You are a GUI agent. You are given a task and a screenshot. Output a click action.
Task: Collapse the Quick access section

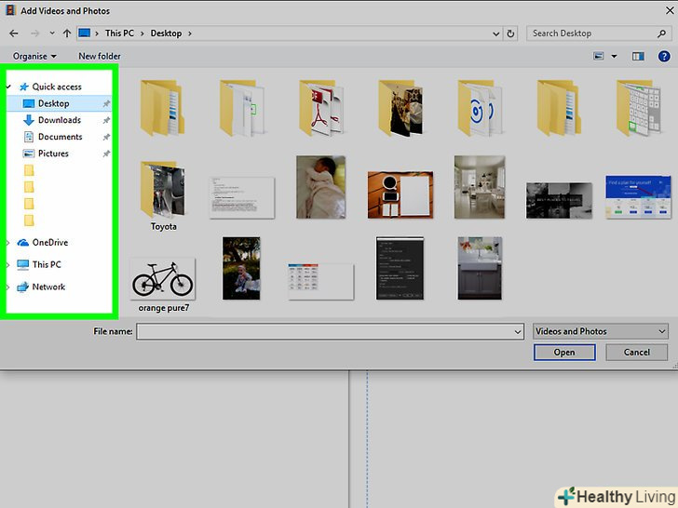[8, 87]
